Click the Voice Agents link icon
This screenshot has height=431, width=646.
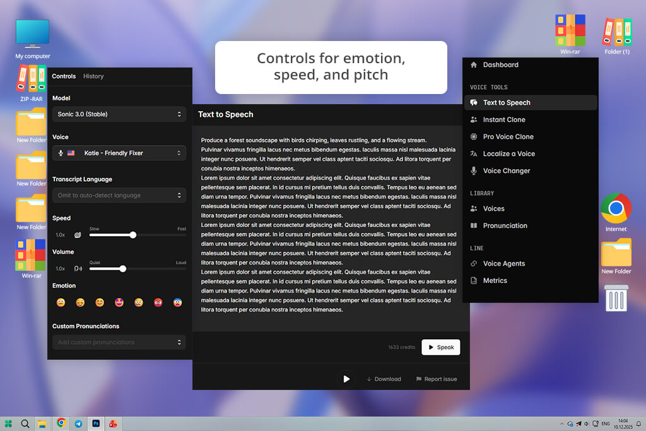click(x=474, y=263)
